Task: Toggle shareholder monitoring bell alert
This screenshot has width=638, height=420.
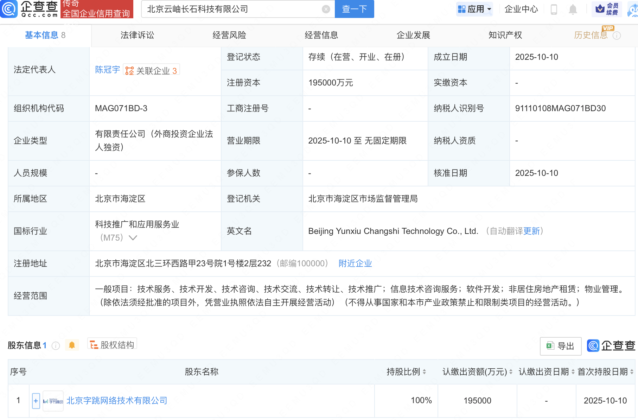Action: coord(72,345)
